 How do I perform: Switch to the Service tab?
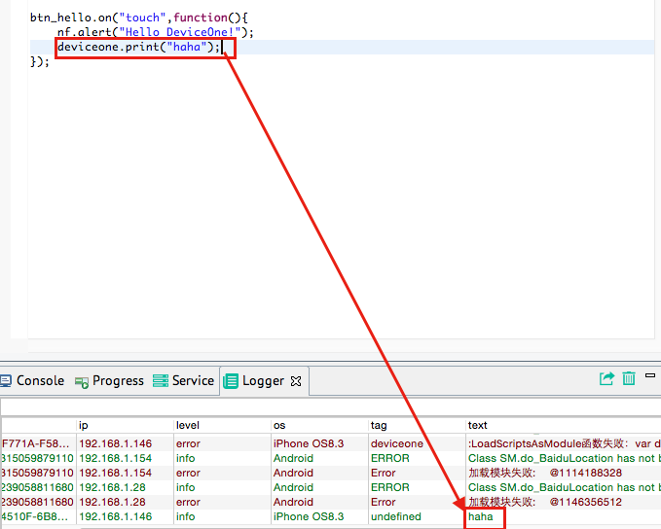185,381
